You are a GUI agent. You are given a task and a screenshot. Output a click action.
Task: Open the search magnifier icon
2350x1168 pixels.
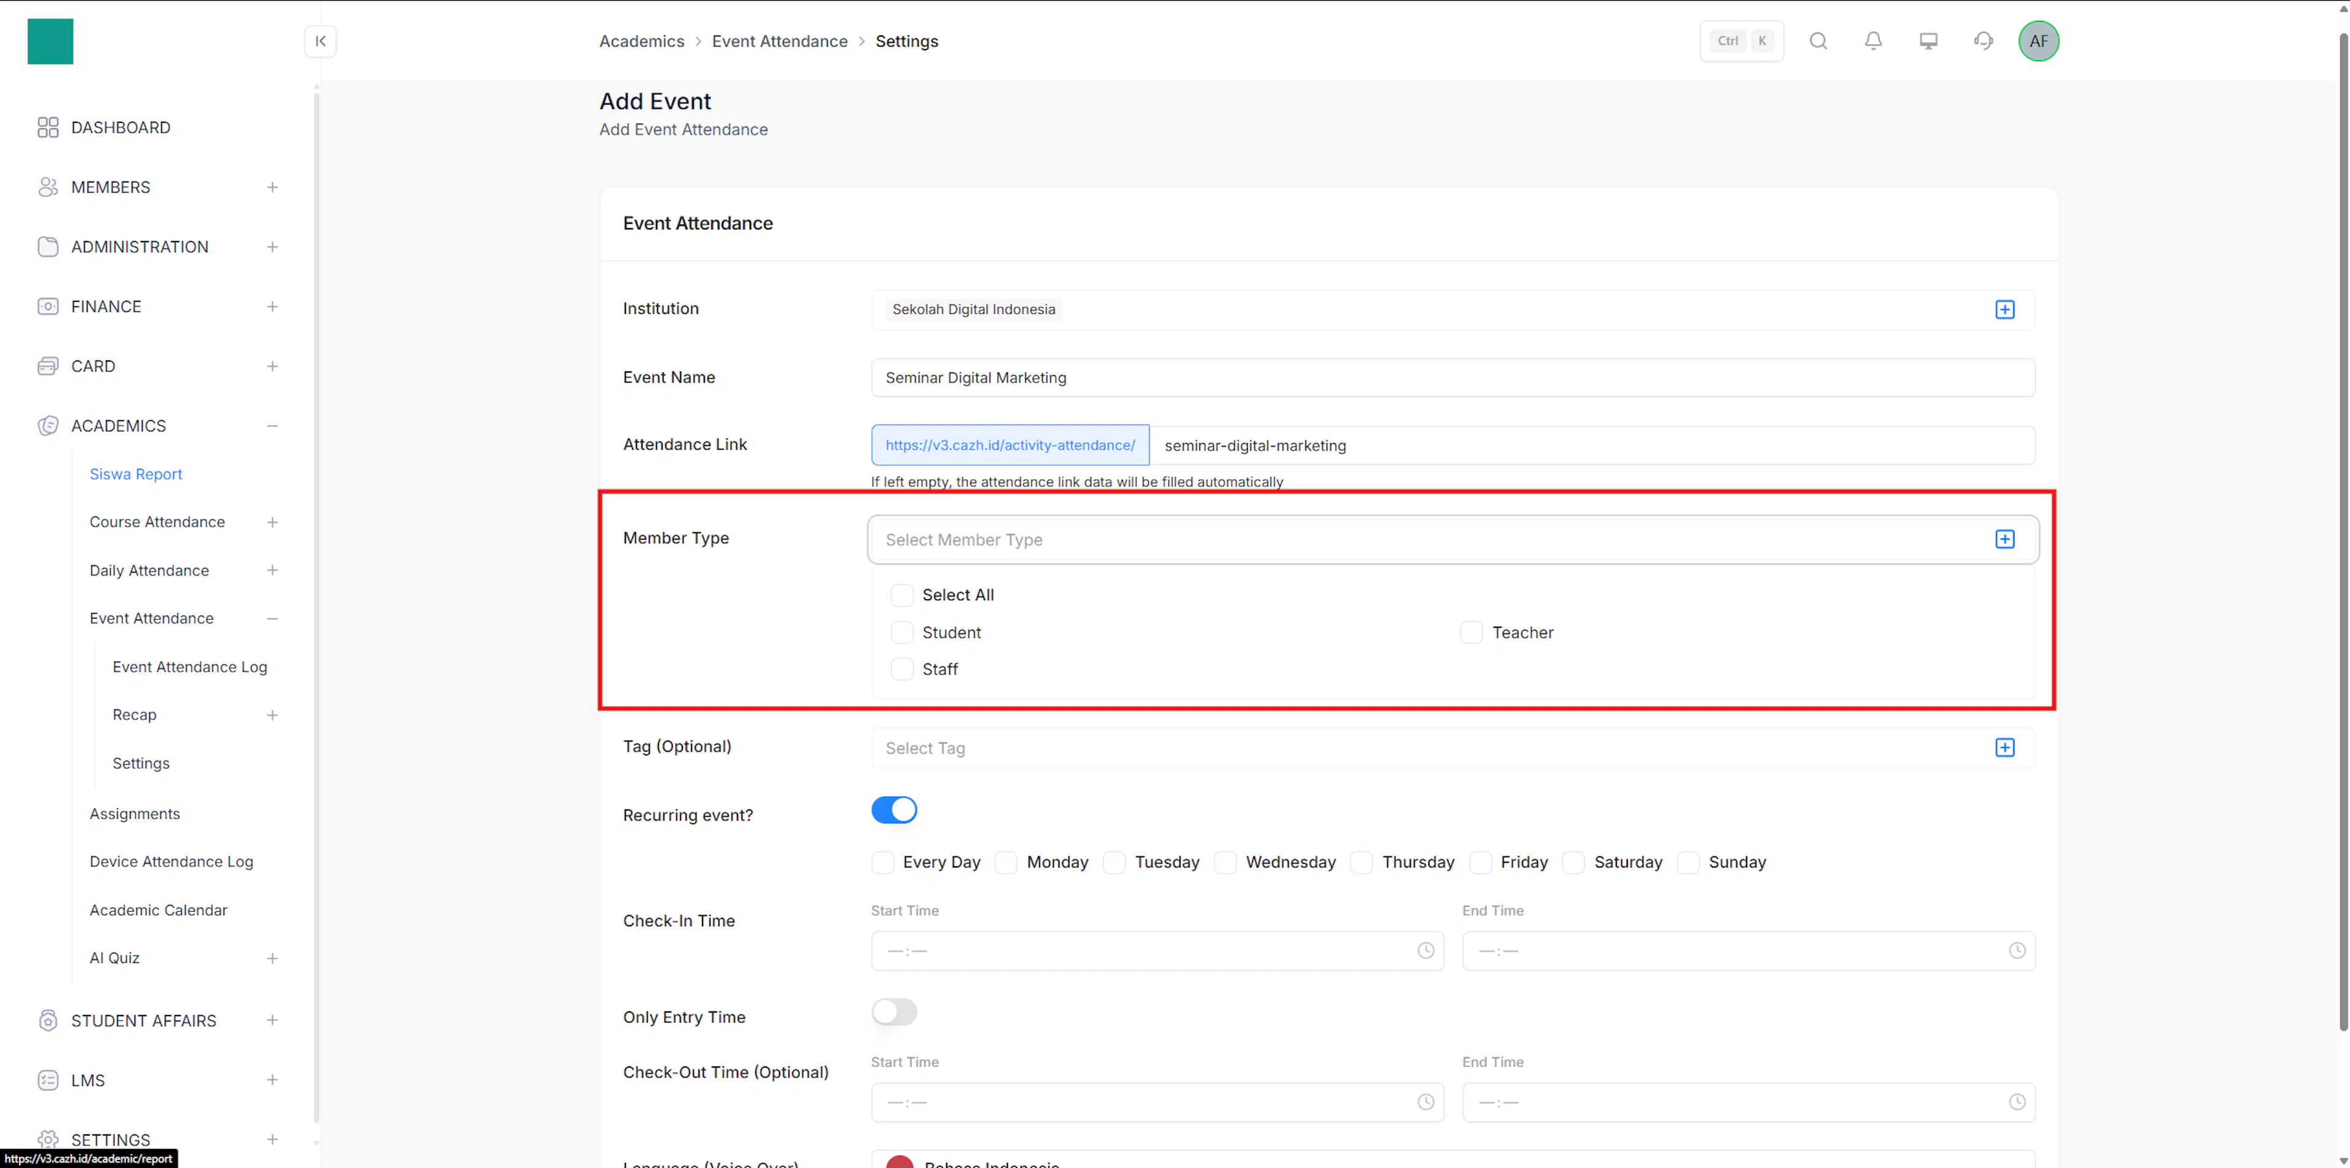(1818, 41)
